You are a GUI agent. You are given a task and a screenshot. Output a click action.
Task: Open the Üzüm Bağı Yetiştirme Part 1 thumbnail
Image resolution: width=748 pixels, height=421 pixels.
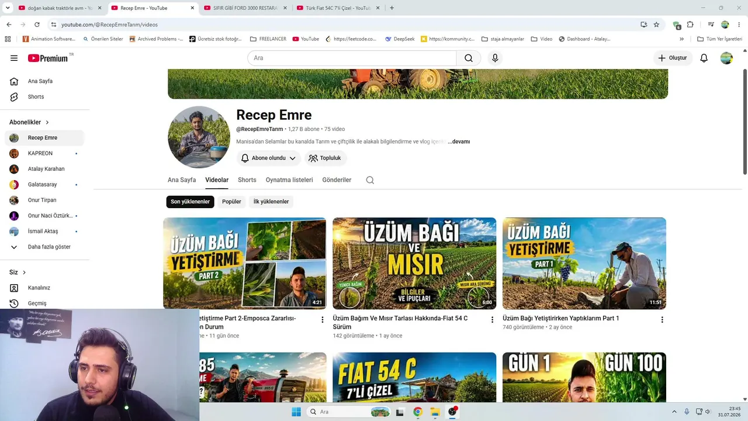[x=584, y=263]
